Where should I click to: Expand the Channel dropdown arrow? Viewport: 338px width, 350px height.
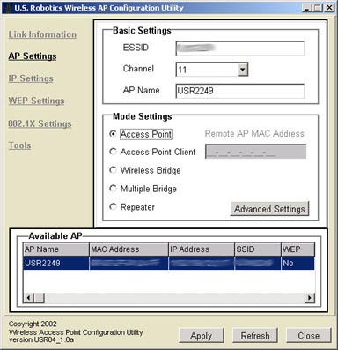click(x=243, y=70)
